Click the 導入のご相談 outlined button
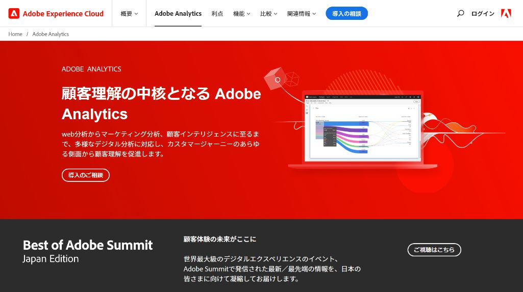Viewport: 523px width, 292px height. click(x=86, y=175)
